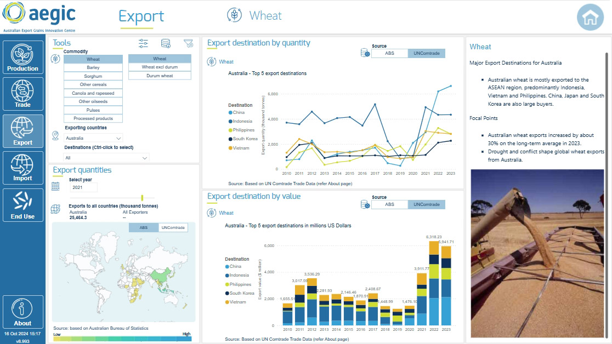Open the Production section

22,57
